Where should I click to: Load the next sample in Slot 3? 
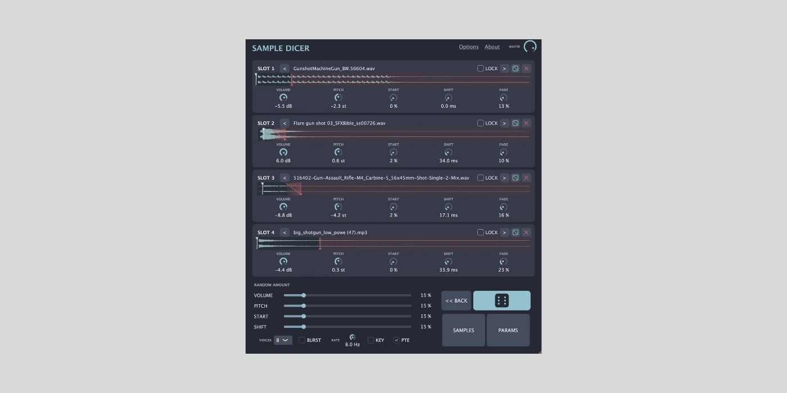pyautogui.click(x=504, y=177)
